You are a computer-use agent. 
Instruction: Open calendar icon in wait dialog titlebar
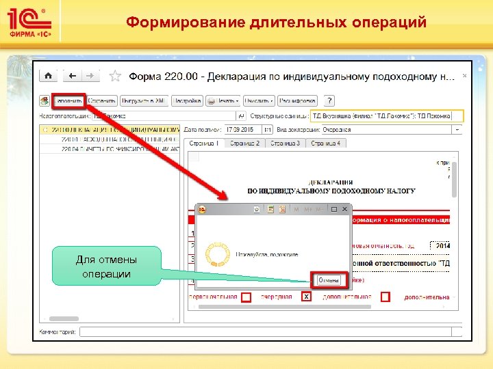(282, 209)
